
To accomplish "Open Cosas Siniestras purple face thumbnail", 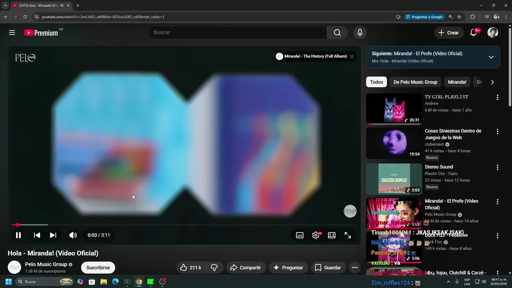I will 394,143.
